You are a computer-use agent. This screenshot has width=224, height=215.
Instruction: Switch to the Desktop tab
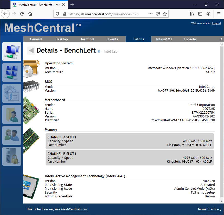point(62,39)
